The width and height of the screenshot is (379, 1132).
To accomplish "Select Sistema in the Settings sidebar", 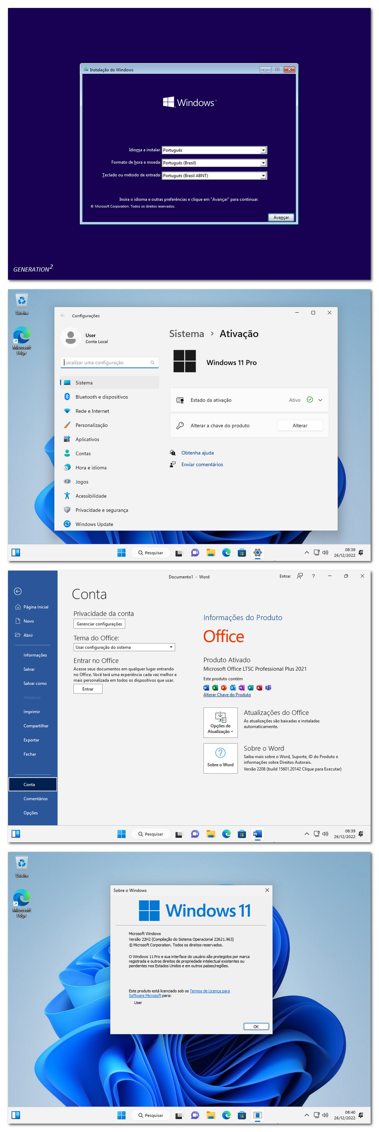I will 109,383.
